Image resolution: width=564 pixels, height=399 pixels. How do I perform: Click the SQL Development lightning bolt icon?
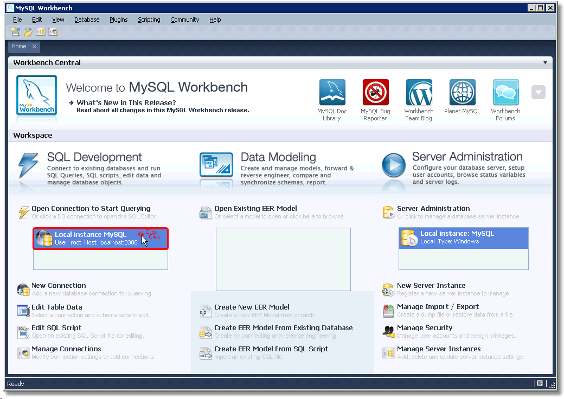point(28,165)
